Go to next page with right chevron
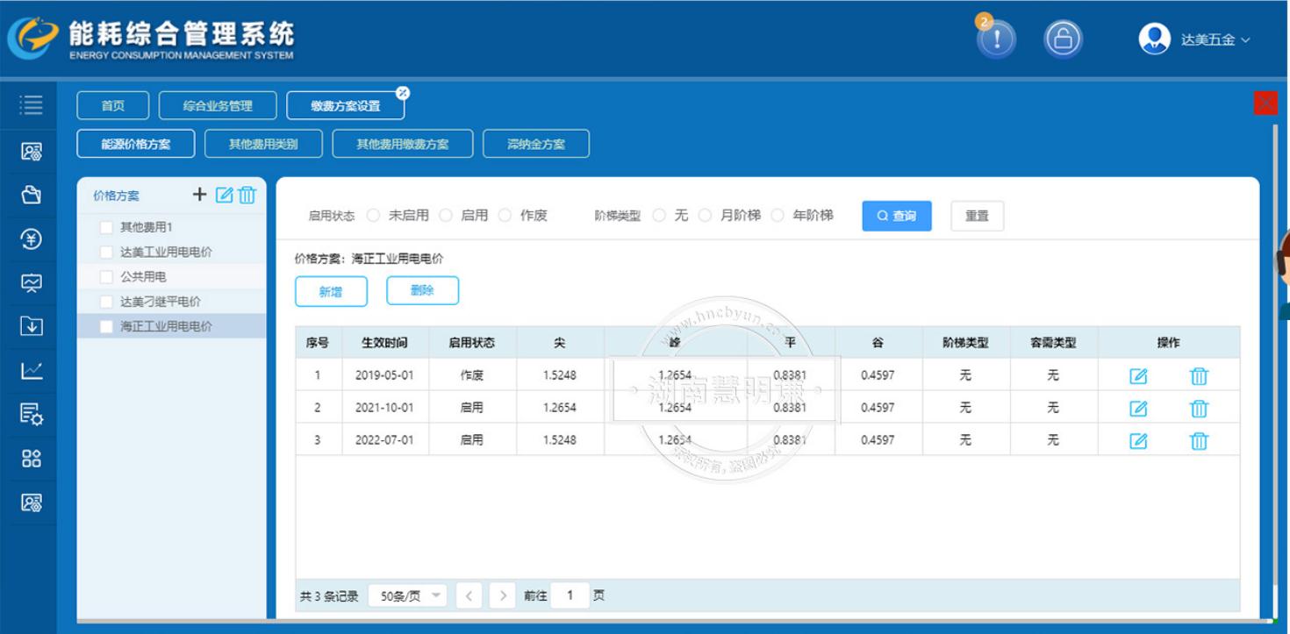The height and width of the screenshot is (634, 1290). click(502, 596)
